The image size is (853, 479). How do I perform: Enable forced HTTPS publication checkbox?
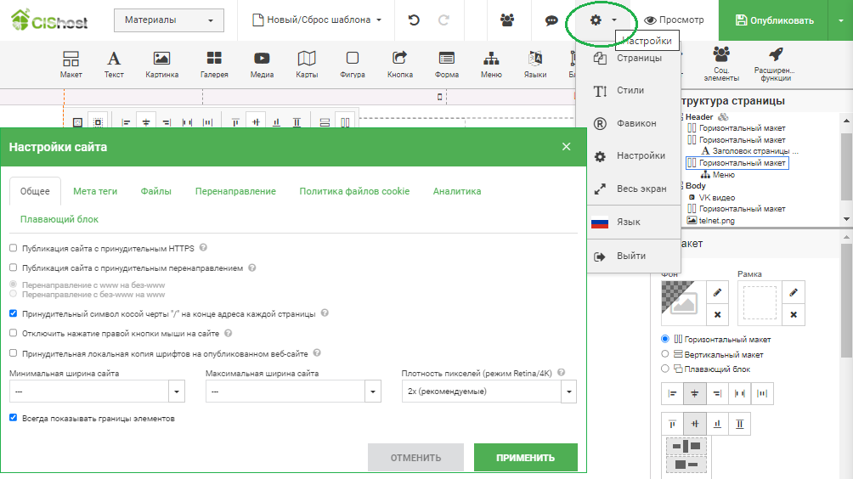click(13, 248)
